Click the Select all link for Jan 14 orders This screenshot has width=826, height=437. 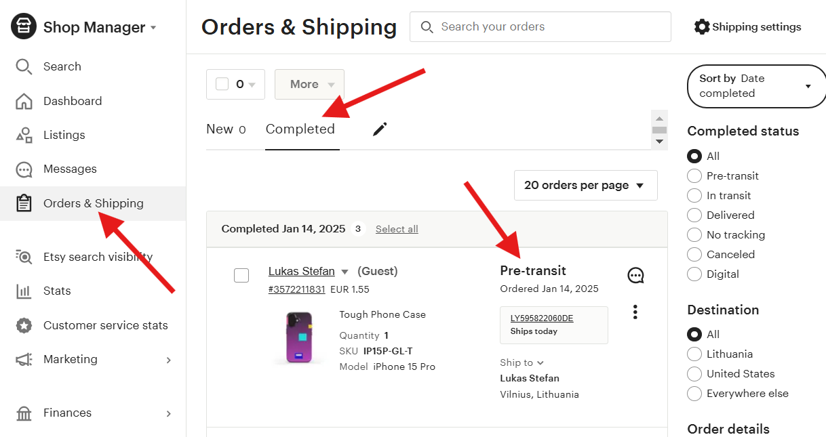[x=396, y=229]
